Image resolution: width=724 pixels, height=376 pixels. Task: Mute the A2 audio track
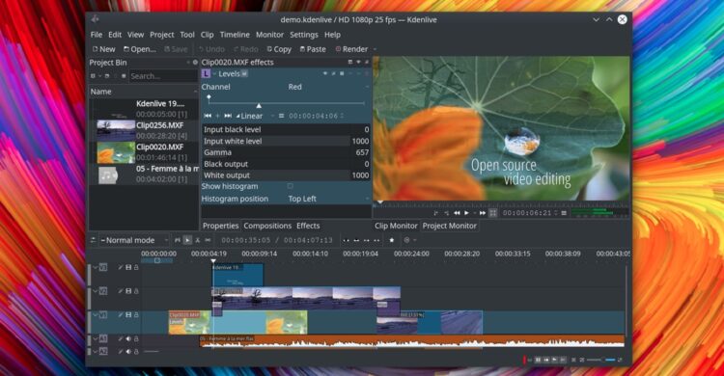tap(128, 352)
